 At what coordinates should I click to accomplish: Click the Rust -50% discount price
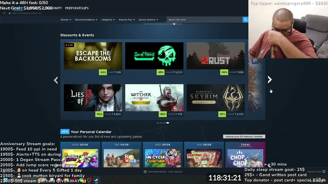232,72
